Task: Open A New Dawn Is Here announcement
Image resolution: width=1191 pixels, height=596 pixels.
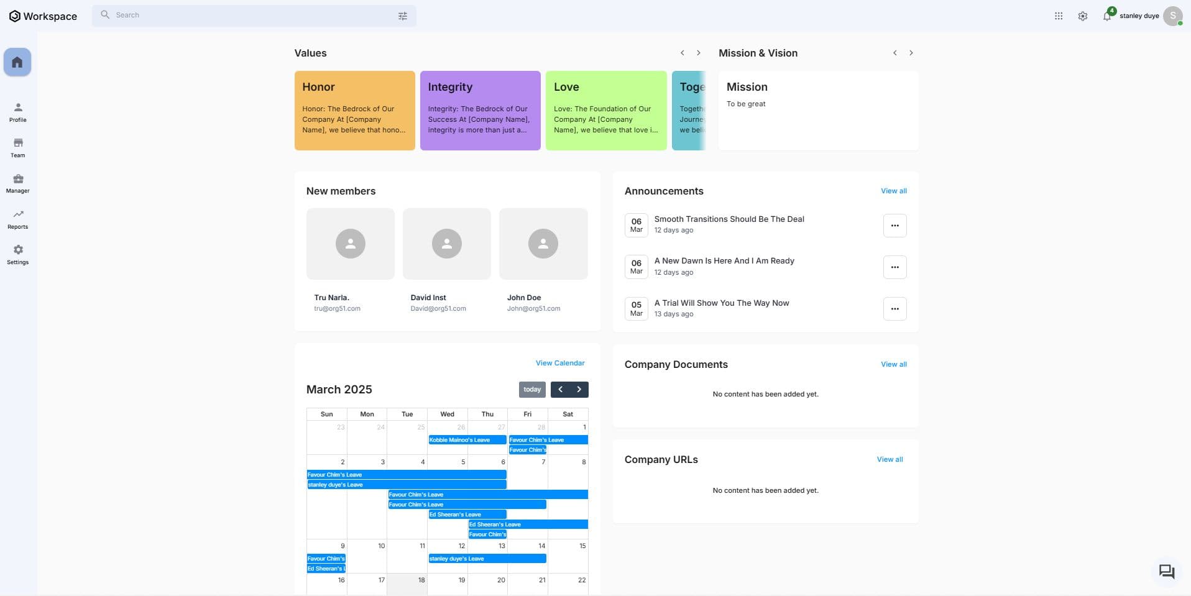Action: click(x=724, y=260)
